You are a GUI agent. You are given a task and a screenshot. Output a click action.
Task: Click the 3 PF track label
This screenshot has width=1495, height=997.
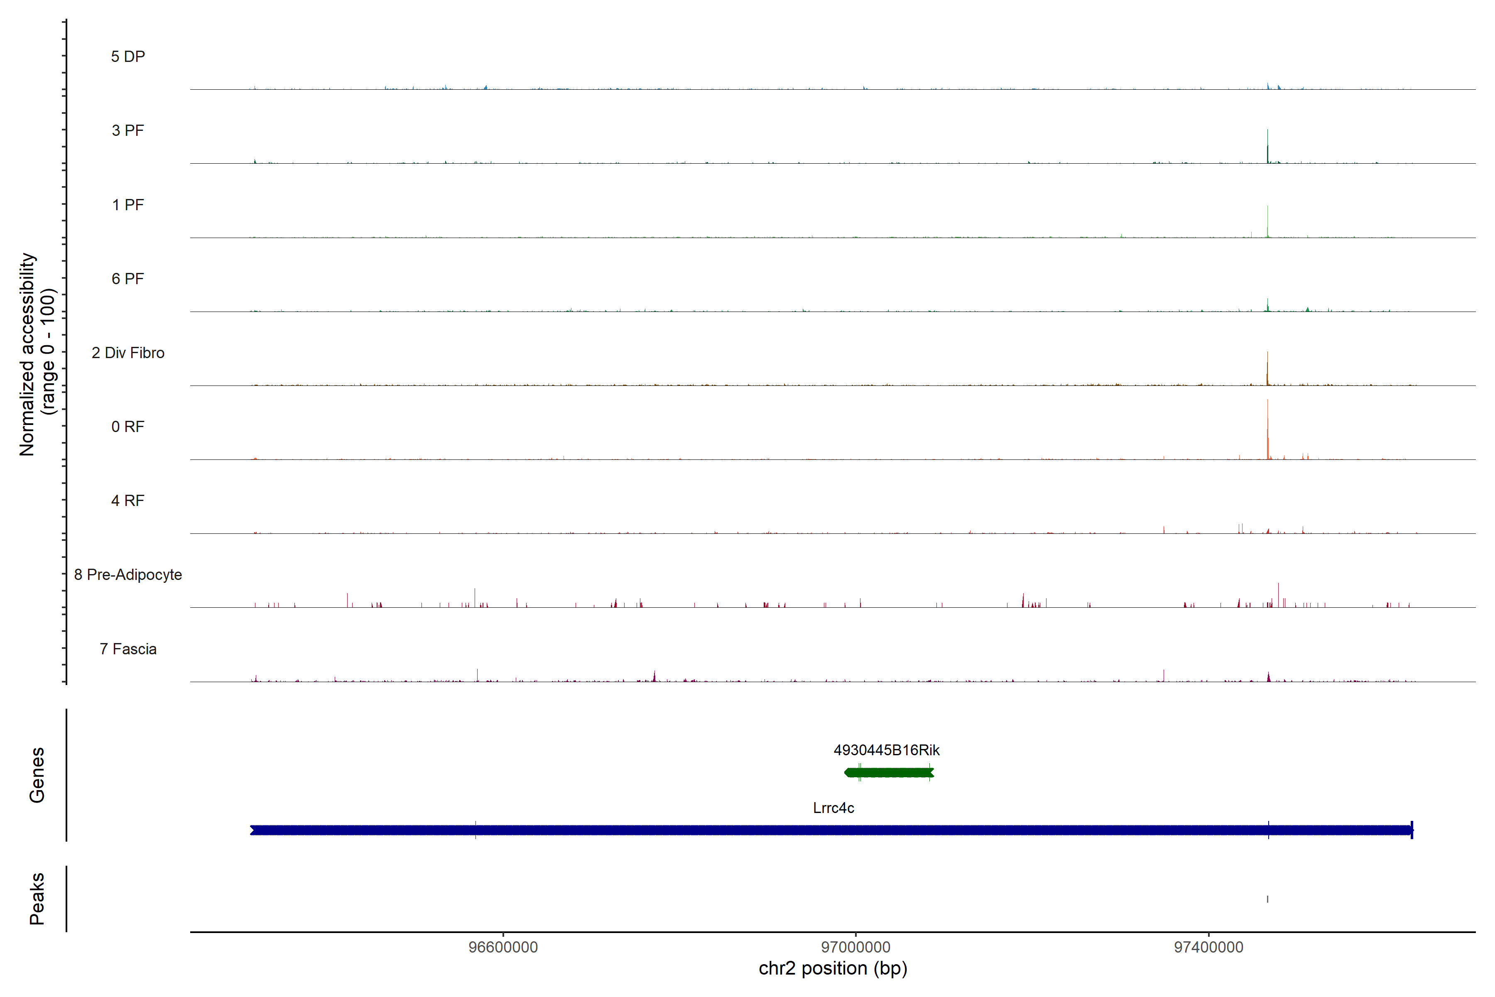click(x=128, y=130)
